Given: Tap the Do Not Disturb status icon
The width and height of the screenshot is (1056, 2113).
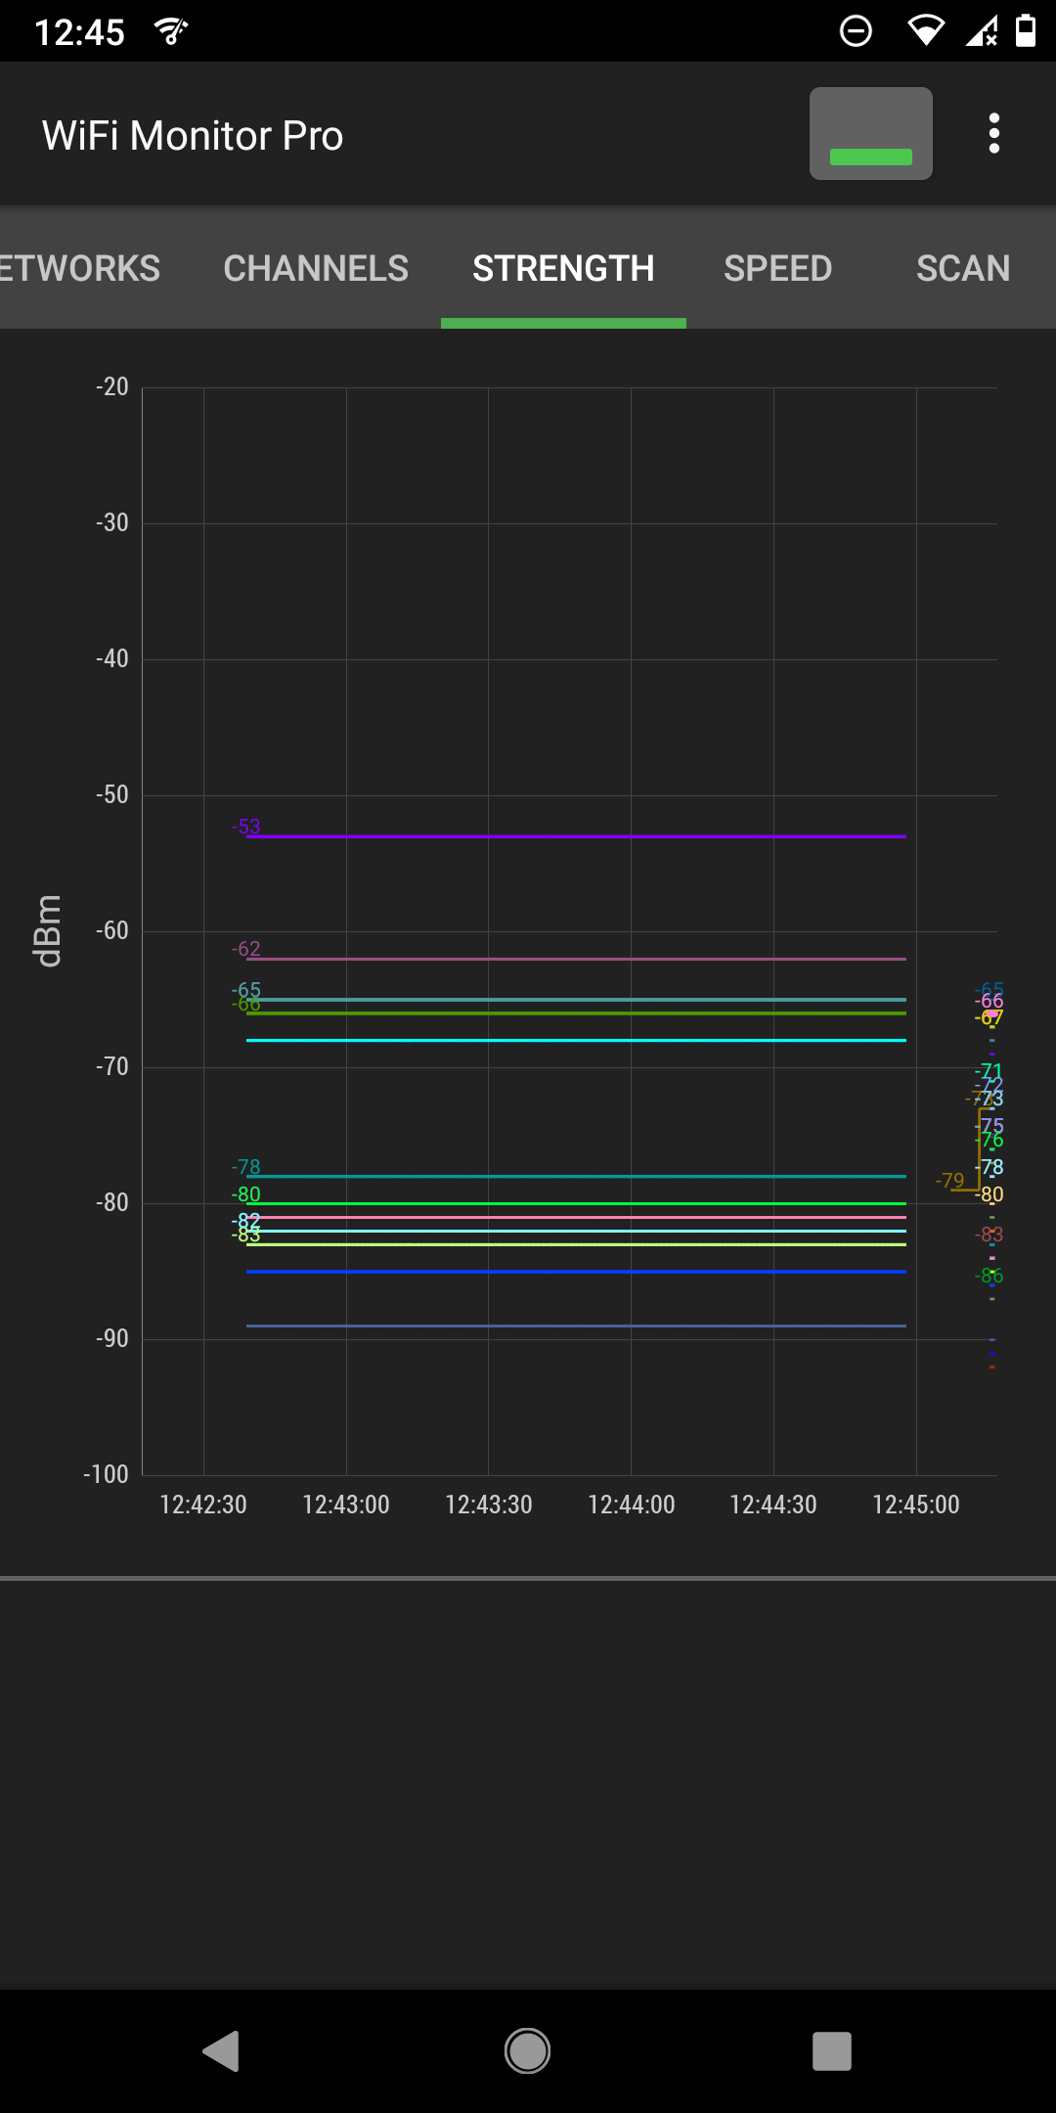Looking at the screenshot, I should pyautogui.click(x=856, y=31).
